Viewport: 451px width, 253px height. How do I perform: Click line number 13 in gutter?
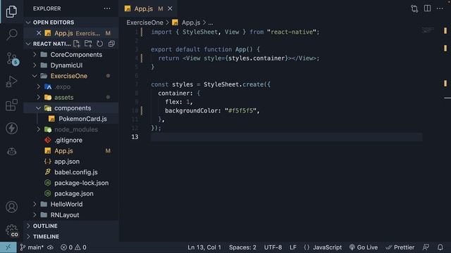(135, 137)
